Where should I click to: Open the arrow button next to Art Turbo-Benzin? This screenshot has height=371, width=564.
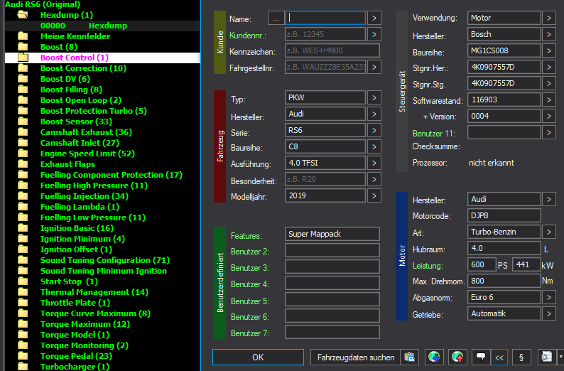549,232
